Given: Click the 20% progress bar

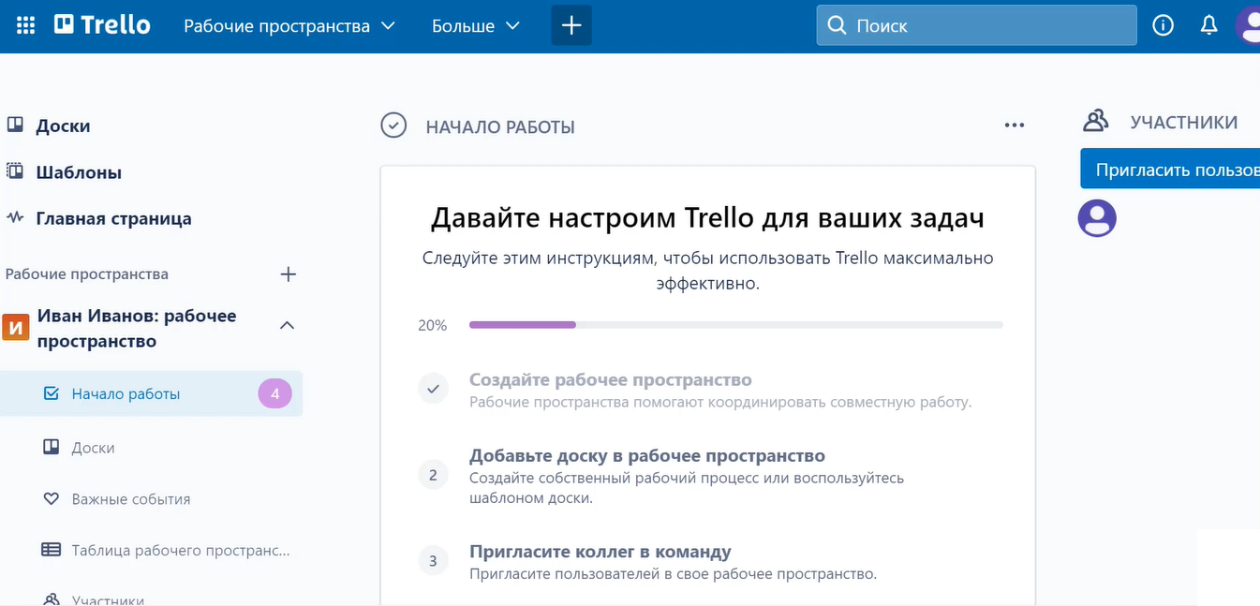Looking at the screenshot, I should 734,325.
